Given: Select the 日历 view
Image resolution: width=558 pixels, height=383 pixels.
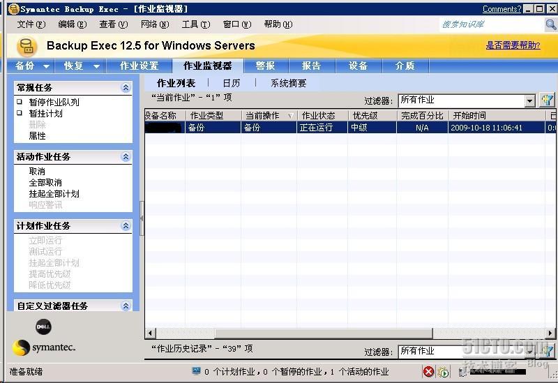Looking at the screenshot, I should coord(232,83).
